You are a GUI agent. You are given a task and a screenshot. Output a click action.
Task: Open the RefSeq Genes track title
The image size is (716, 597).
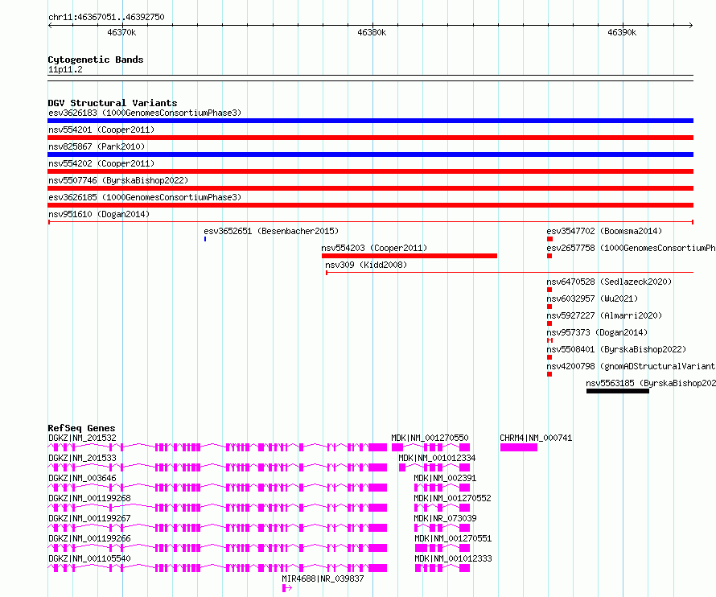pos(81,428)
